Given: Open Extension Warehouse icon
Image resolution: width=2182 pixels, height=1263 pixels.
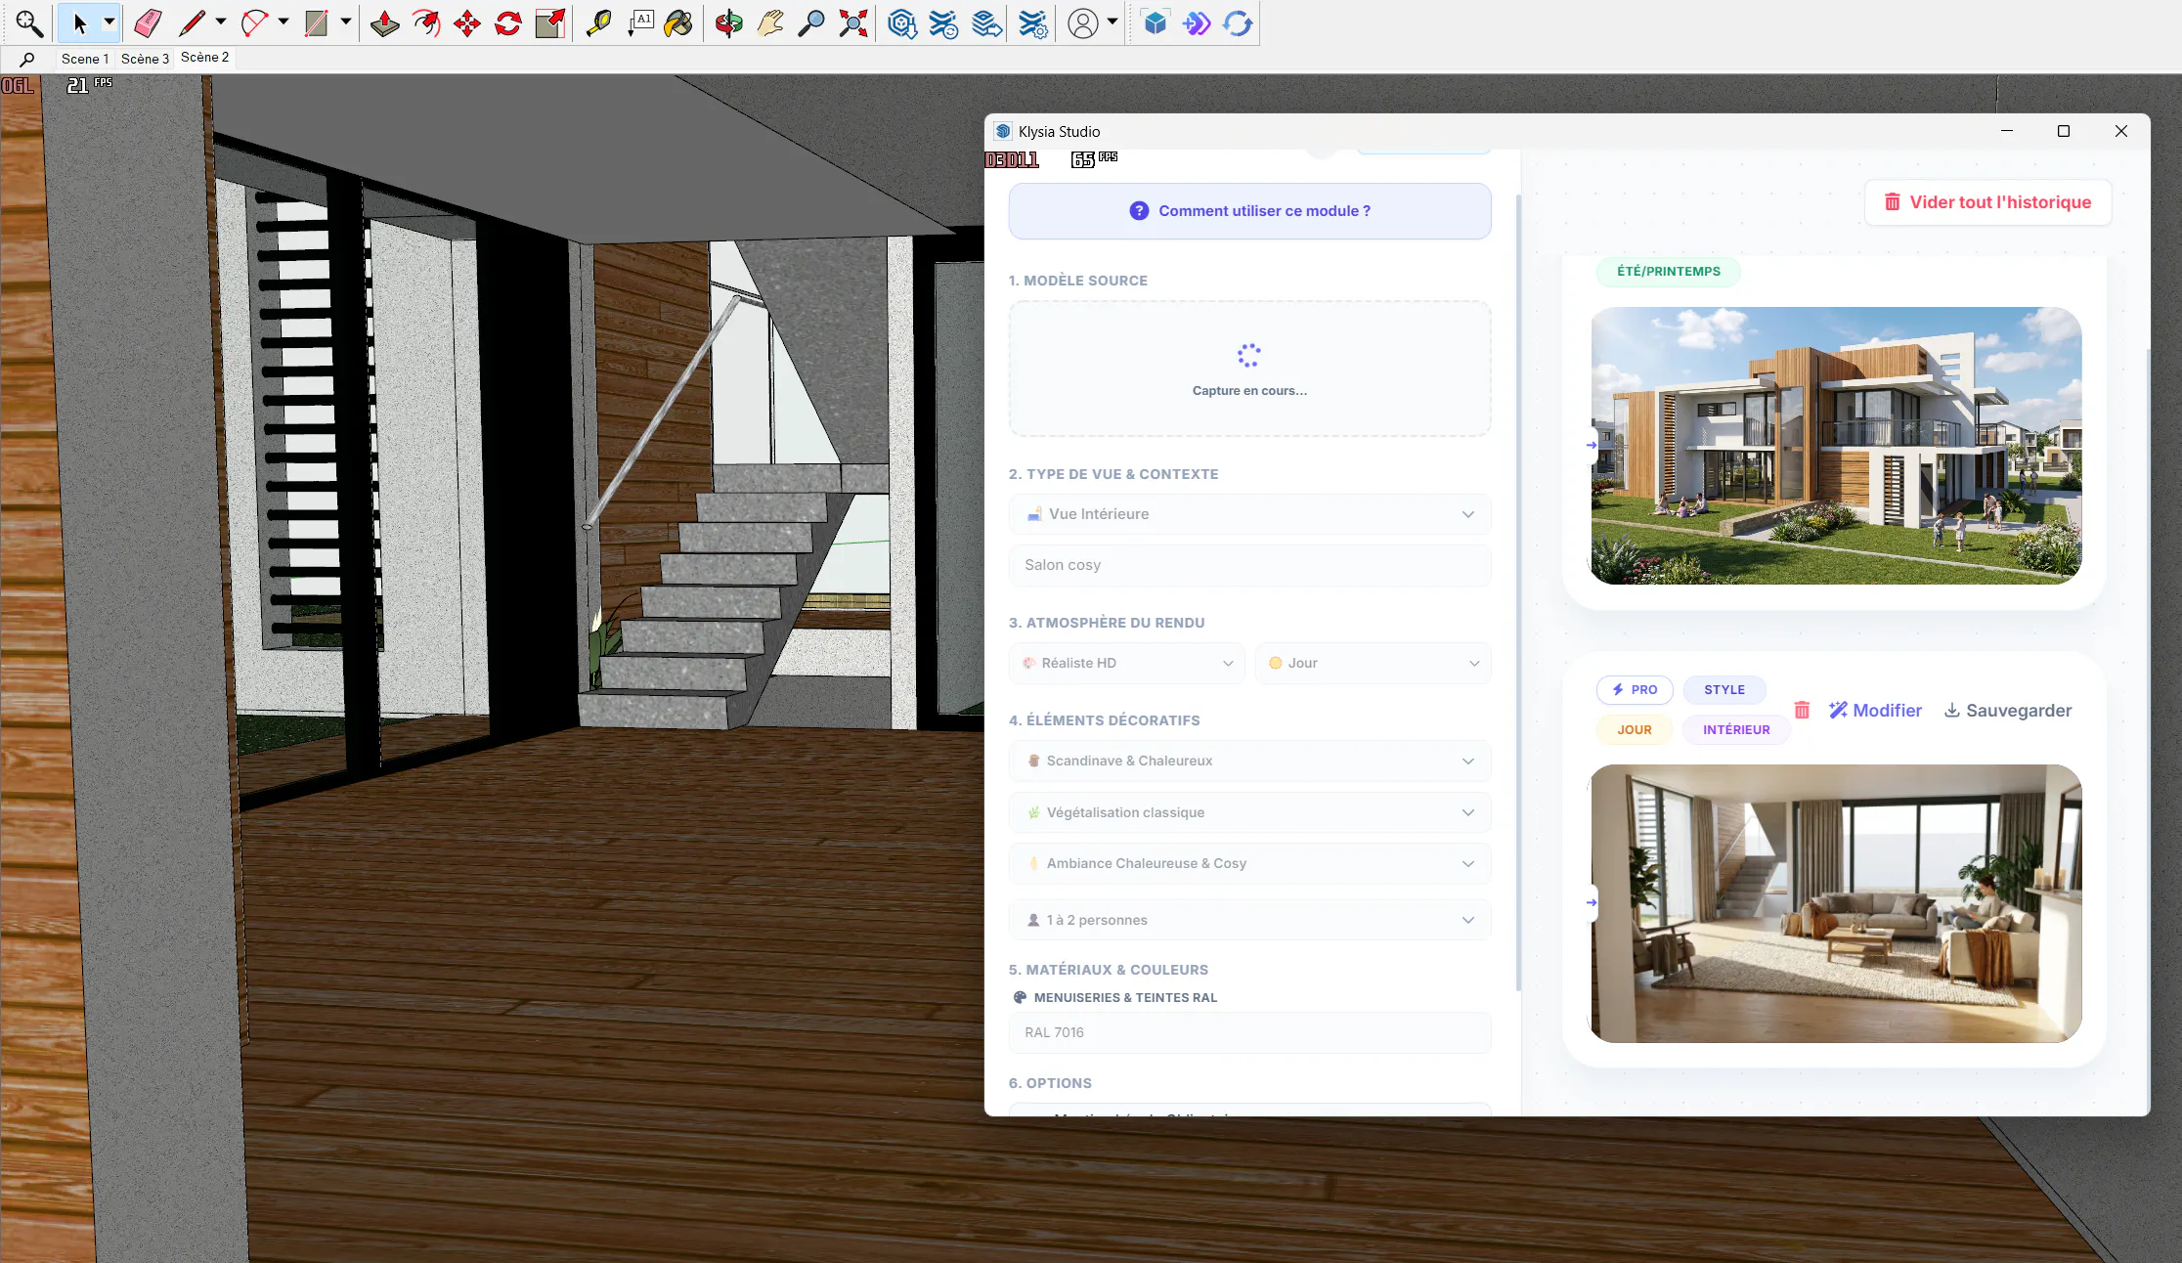Looking at the screenshot, I should [944, 23].
